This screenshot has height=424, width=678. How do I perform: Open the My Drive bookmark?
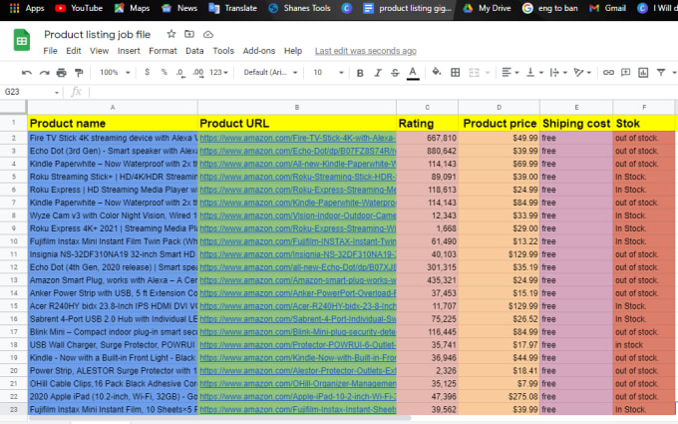point(487,8)
